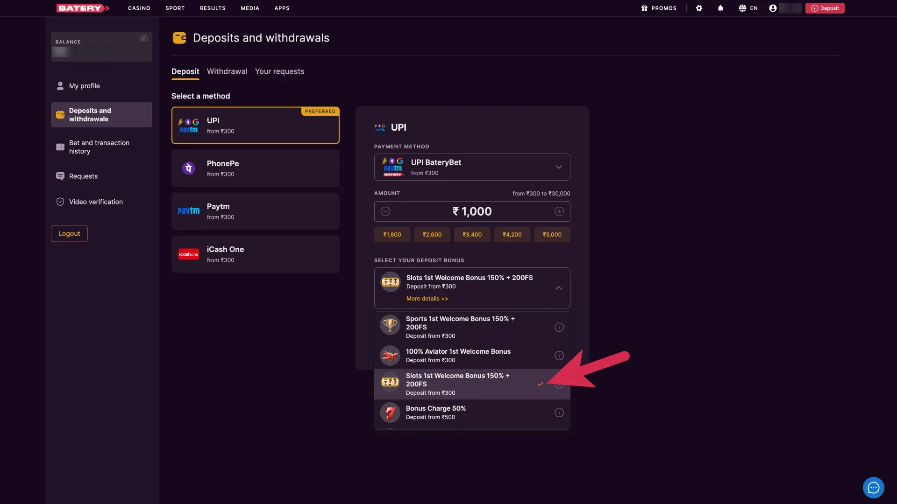The height and width of the screenshot is (504, 897).
Task: Choose Bonus Charge 50% option
Action: pos(472,413)
